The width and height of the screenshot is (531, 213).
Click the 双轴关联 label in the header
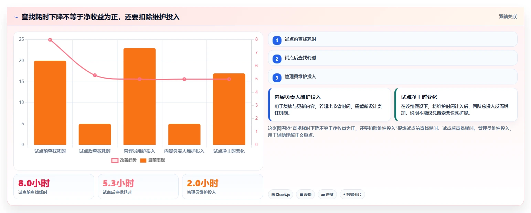(x=508, y=17)
